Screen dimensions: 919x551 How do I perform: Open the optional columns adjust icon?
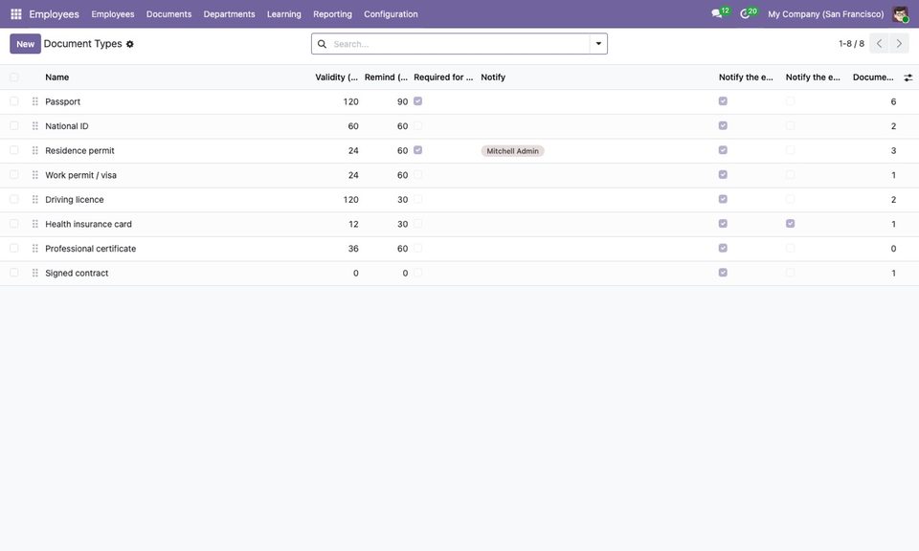point(908,77)
